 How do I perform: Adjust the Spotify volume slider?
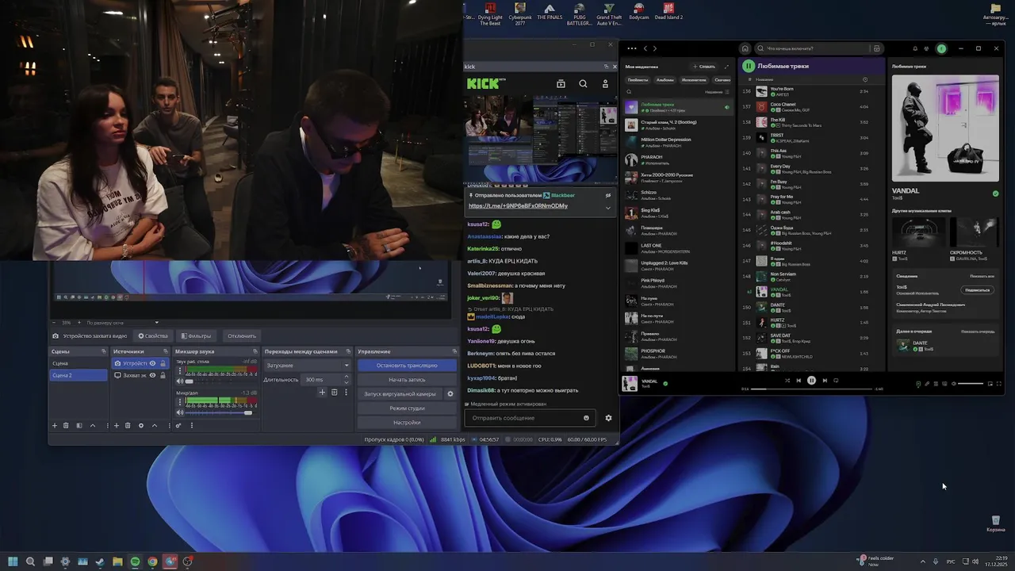pos(971,384)
